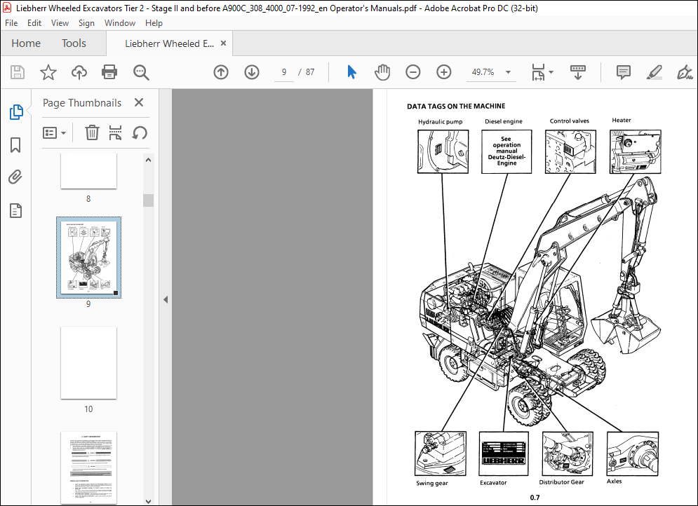Image resolution: width=698 pixels, height=506 pixels.
Task: Click the 'Control valves' label
Action: click(x=570, y=121)
